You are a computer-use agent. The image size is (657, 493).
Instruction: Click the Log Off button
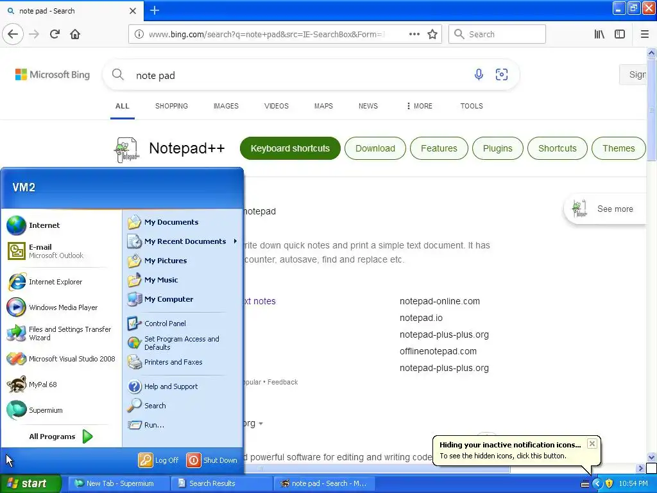(x=159, y=460)
